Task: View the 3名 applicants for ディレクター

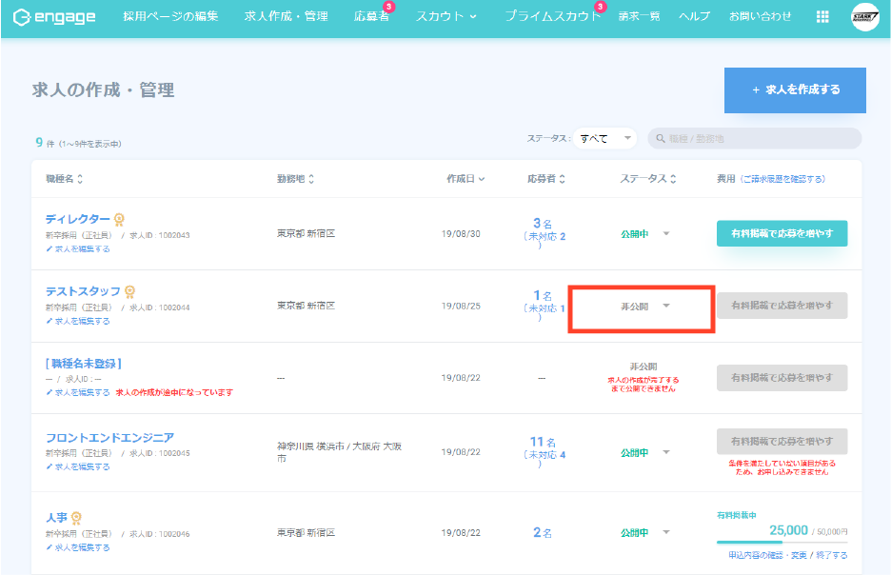Action: pos(542,224)
